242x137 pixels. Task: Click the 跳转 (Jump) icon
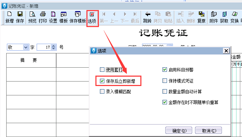147,17
